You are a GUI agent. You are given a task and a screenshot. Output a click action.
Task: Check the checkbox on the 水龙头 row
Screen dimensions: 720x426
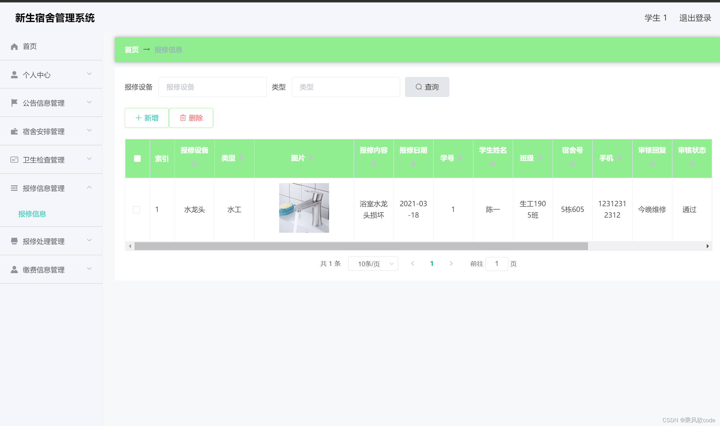pyautogui.click(x=136, y=209)
